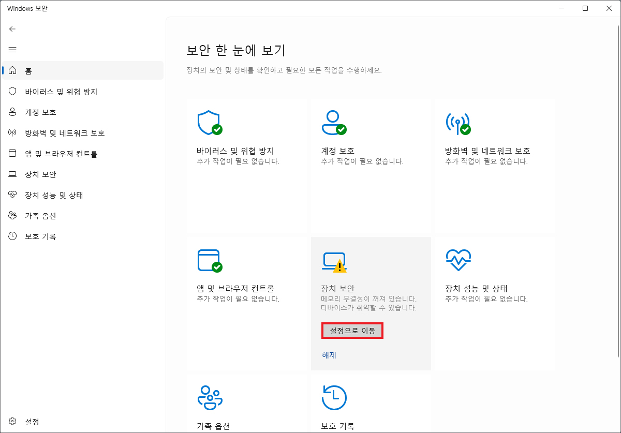Viewport: 621px width, 433px height.
Task: Click the window icon beside 앱 및 브라우저 컨트롤 in sidebar
Action: (13, 153)
